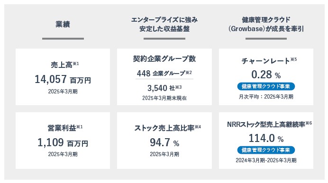This screenshot has height=183, width=328.
Task: Click the ※1 footnote marker beside 売上高
Action: pos(76,63)
